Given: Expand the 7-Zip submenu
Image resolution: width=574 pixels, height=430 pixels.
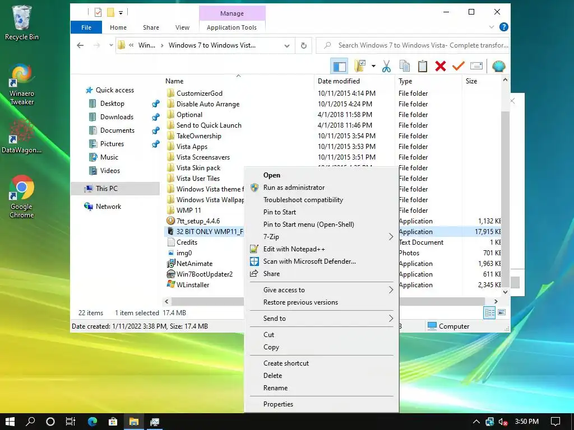Looking at the screenshot, I should [x=391, y=237].
